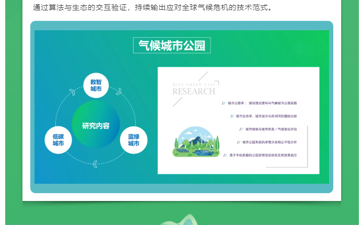
Task: Click the top paragraph about 全球气候危机
Action: tap(153, 7)
